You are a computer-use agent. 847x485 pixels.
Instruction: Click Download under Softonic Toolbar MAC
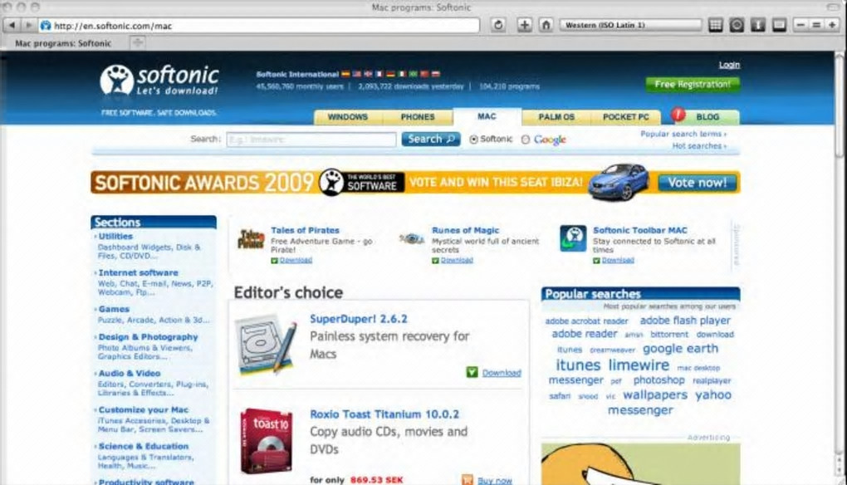pyautogui.click(x=618, y=260)
